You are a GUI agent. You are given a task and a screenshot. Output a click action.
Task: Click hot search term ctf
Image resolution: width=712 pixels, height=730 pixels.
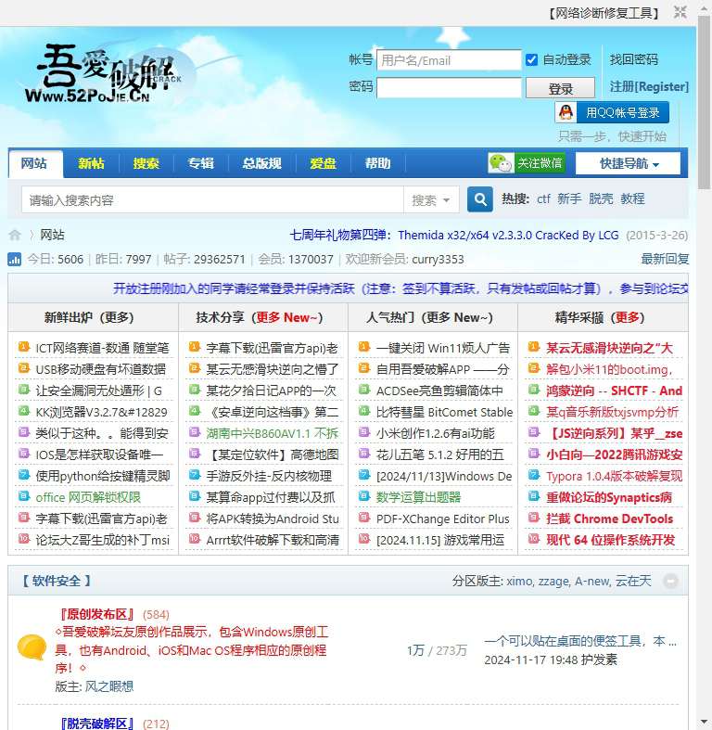click(543, 199)
